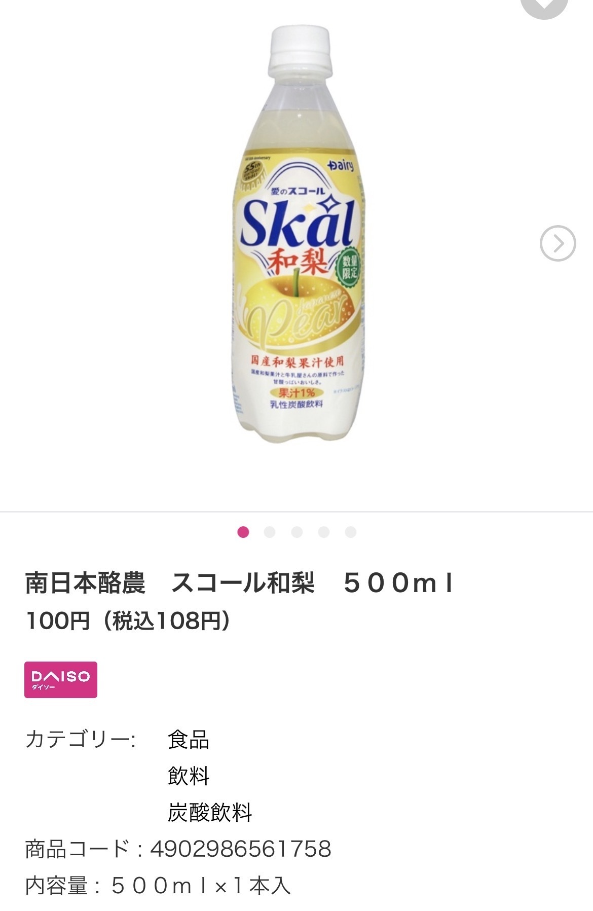Jump to the fourth carousel dot
The image size is (593, 911).
(324, 532)
